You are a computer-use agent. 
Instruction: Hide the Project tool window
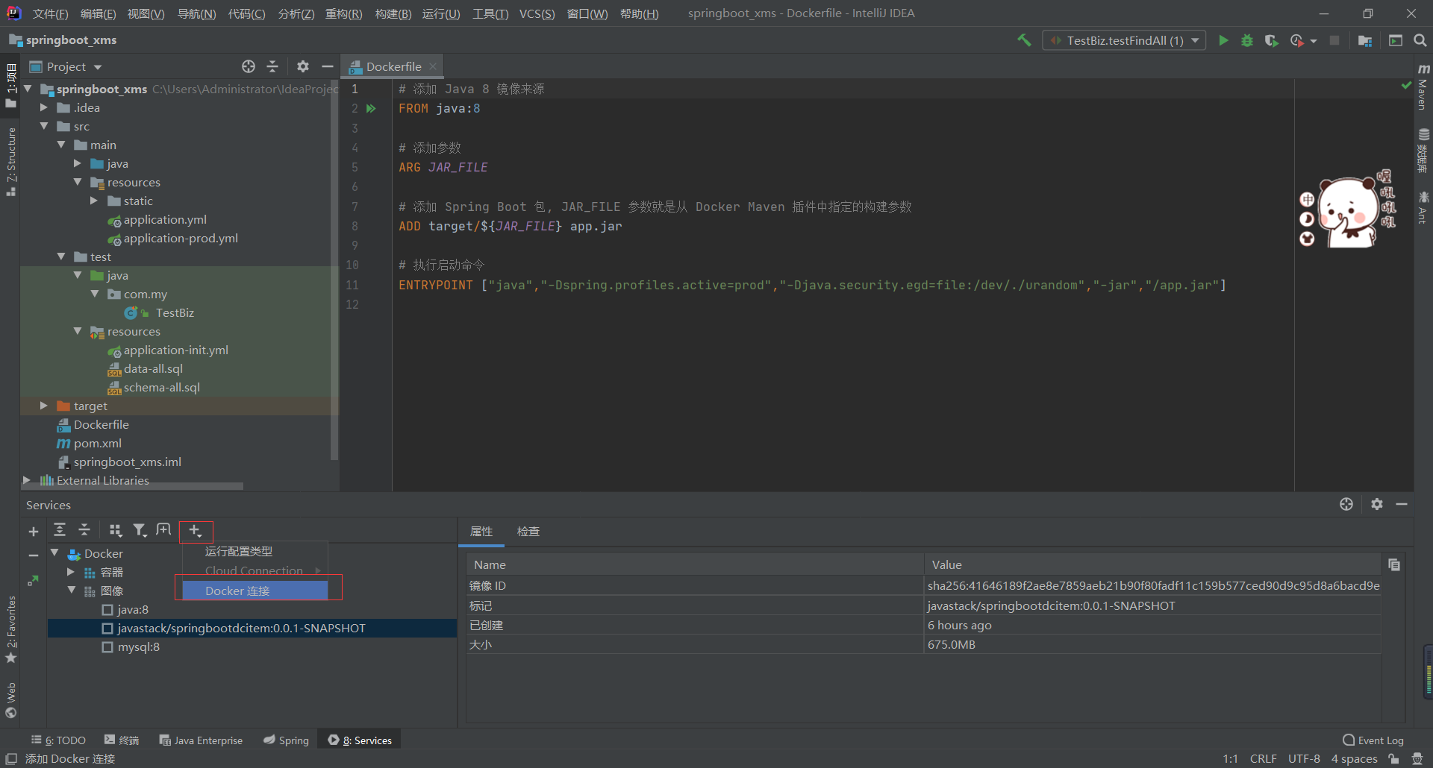coord(327,66)
